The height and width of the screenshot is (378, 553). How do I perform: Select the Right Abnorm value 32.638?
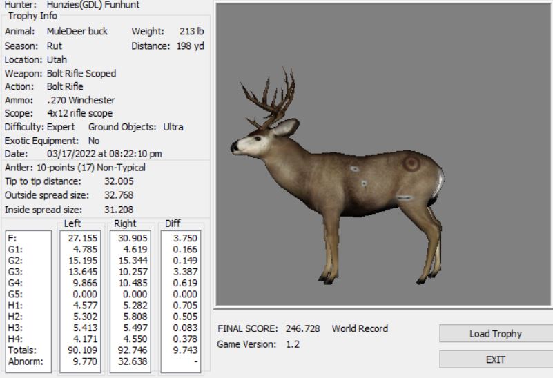pos(133,360)
